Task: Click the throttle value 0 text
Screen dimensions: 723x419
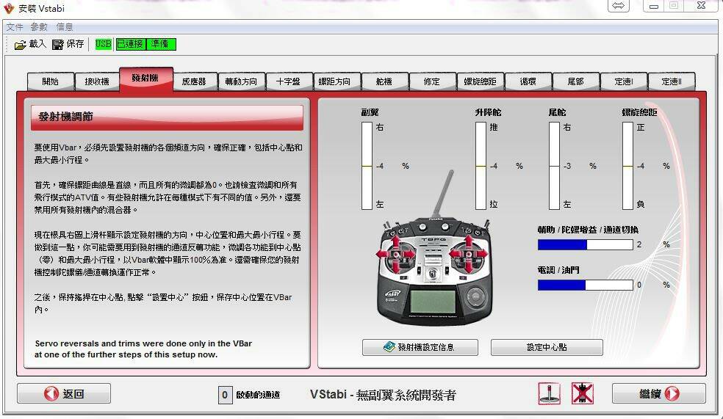Action: pos(639,285)
